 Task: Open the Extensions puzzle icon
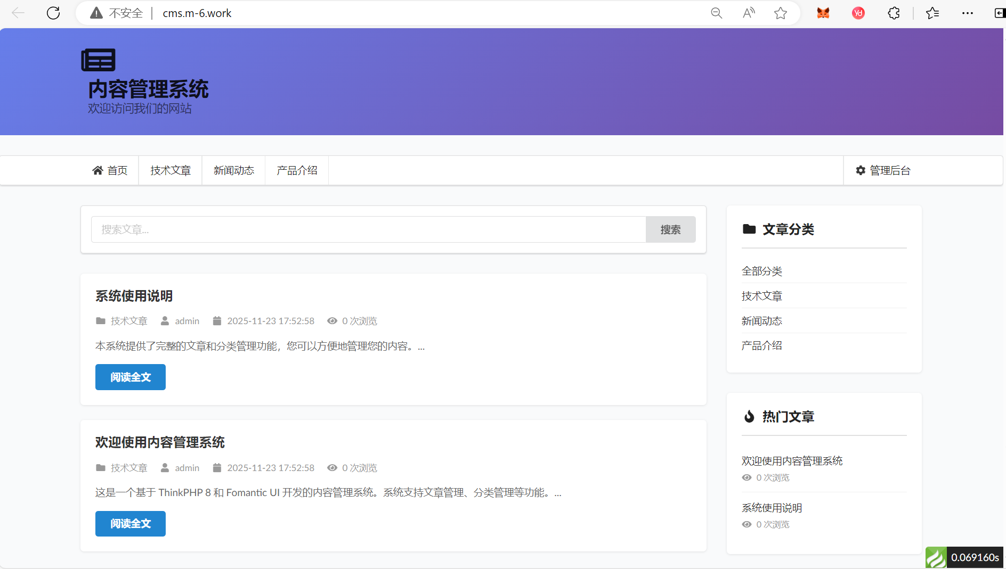(894, 13)
